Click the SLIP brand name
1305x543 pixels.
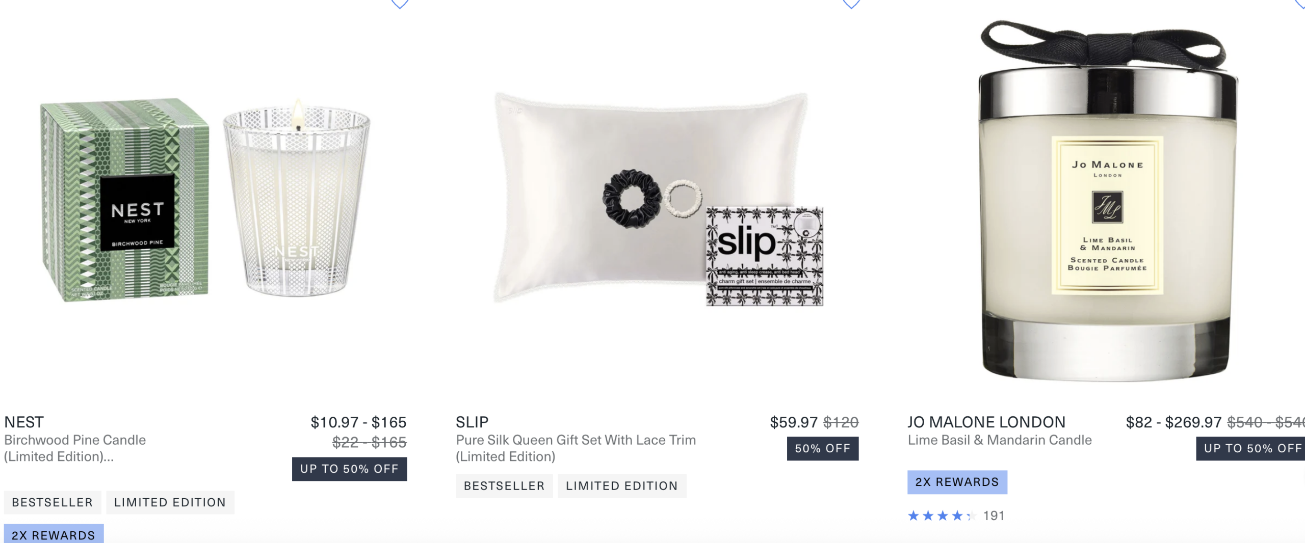click(472, 422)
